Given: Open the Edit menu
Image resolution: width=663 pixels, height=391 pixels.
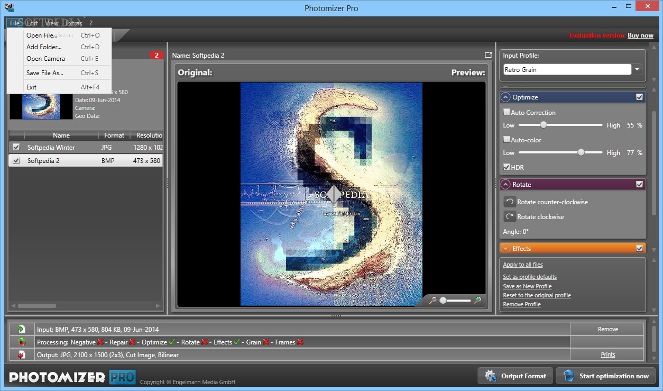Looking at the screenshot, I should (x=32, y=23).
